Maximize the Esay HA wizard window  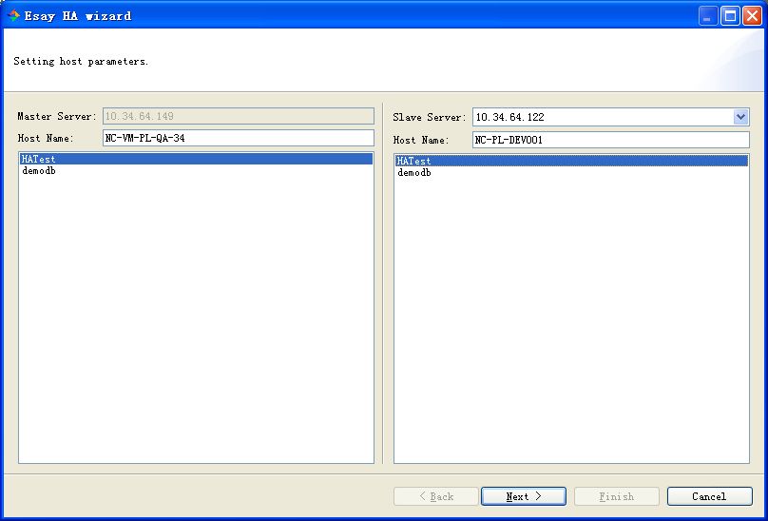pos(730,15)
